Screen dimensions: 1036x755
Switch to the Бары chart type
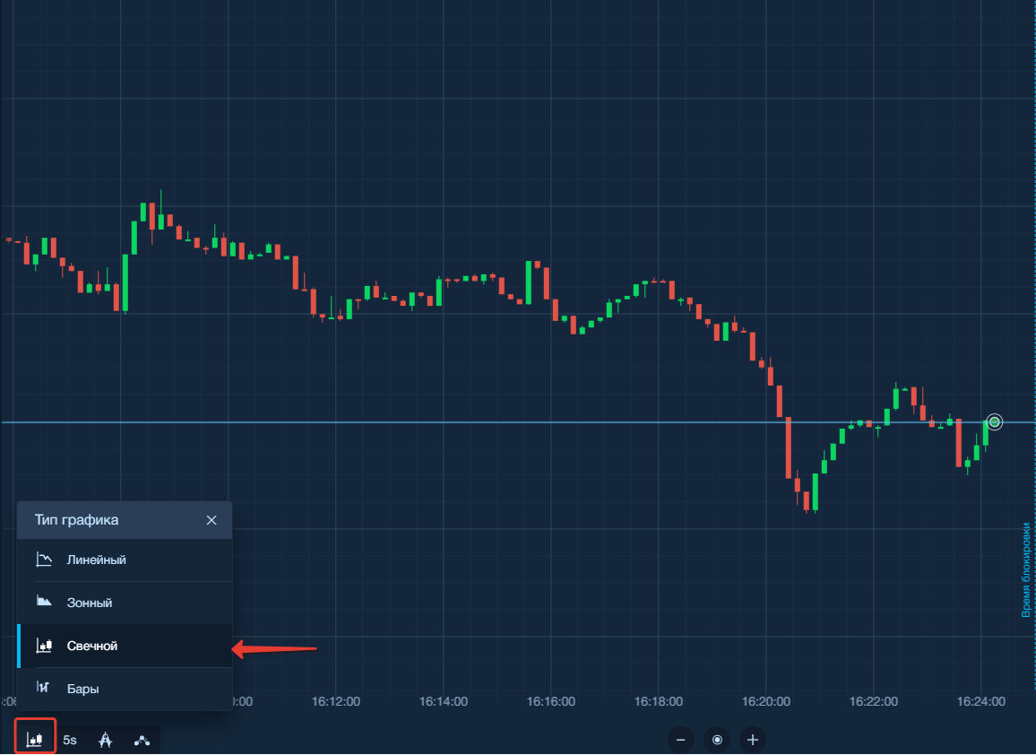(x=125, y=689)
